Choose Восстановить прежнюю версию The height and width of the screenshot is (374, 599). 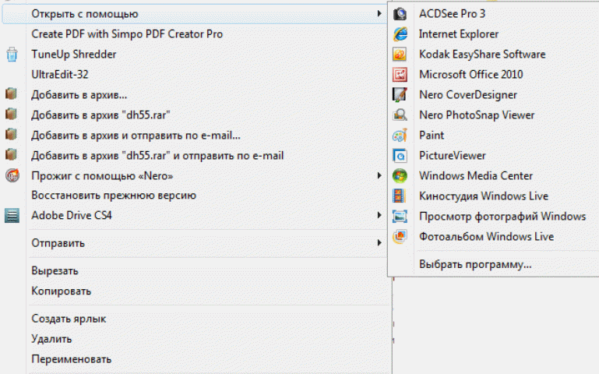click(114, 196)
